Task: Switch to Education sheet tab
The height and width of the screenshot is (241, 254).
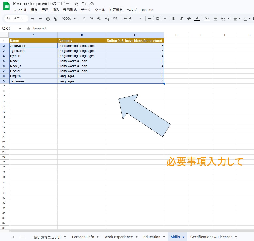Action: point(152,237)
